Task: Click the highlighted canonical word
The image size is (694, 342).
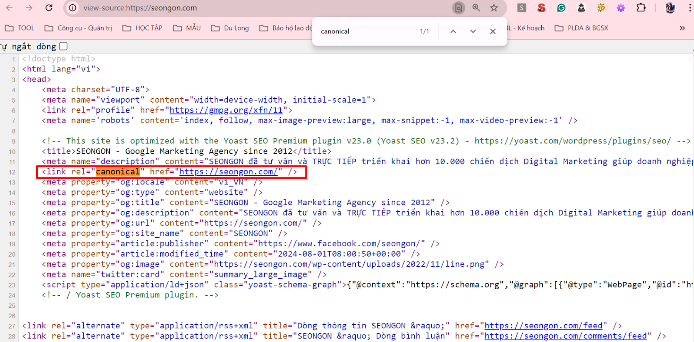Action: coord(118,172)
